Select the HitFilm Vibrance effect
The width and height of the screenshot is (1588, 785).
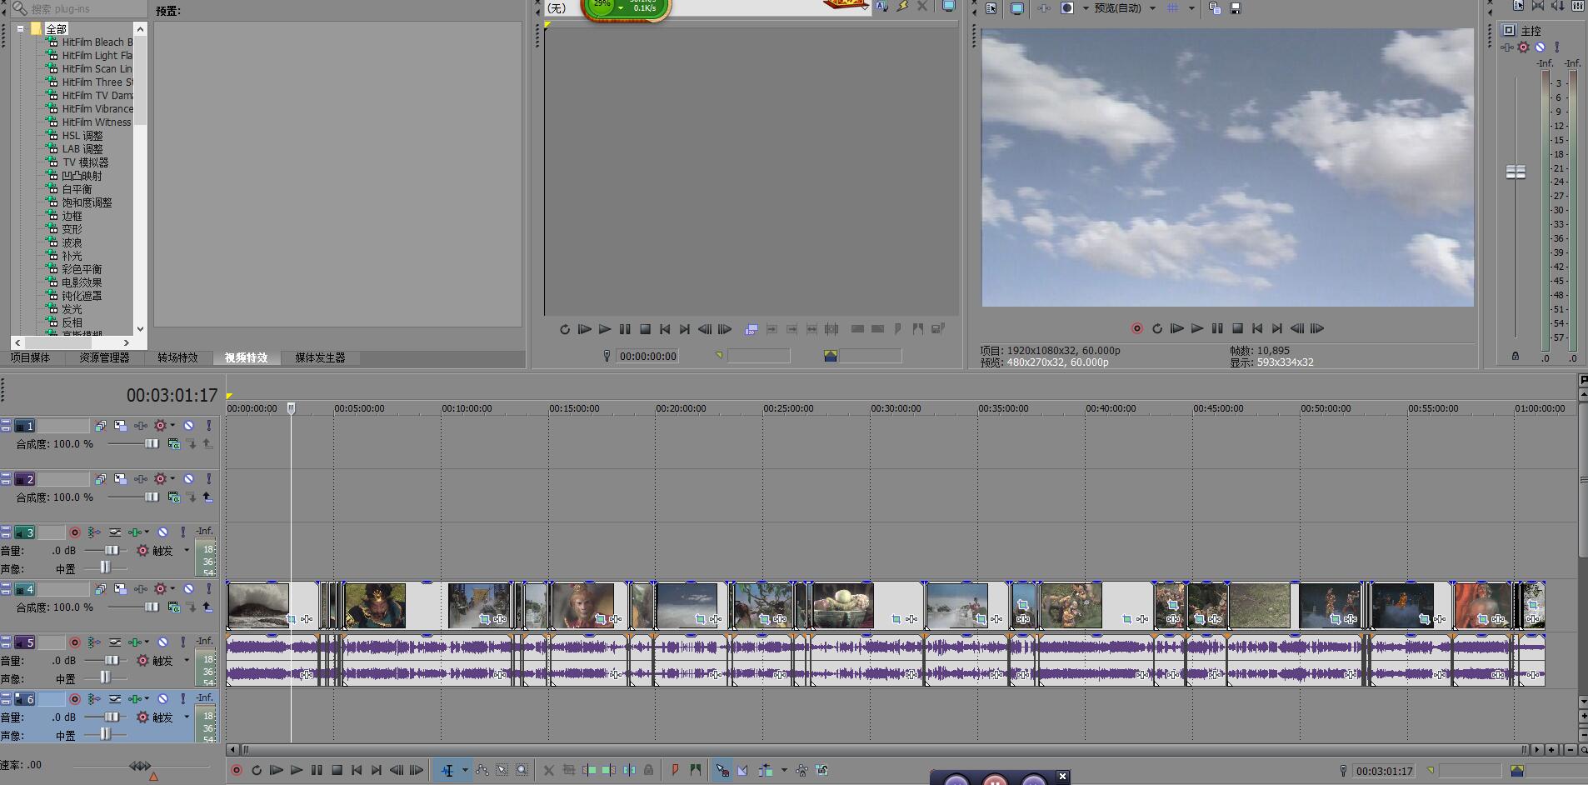97,109
